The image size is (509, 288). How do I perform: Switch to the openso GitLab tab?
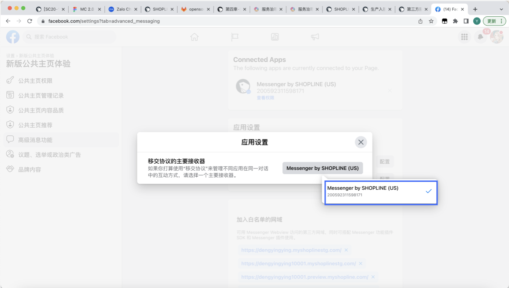coord(196,9)
